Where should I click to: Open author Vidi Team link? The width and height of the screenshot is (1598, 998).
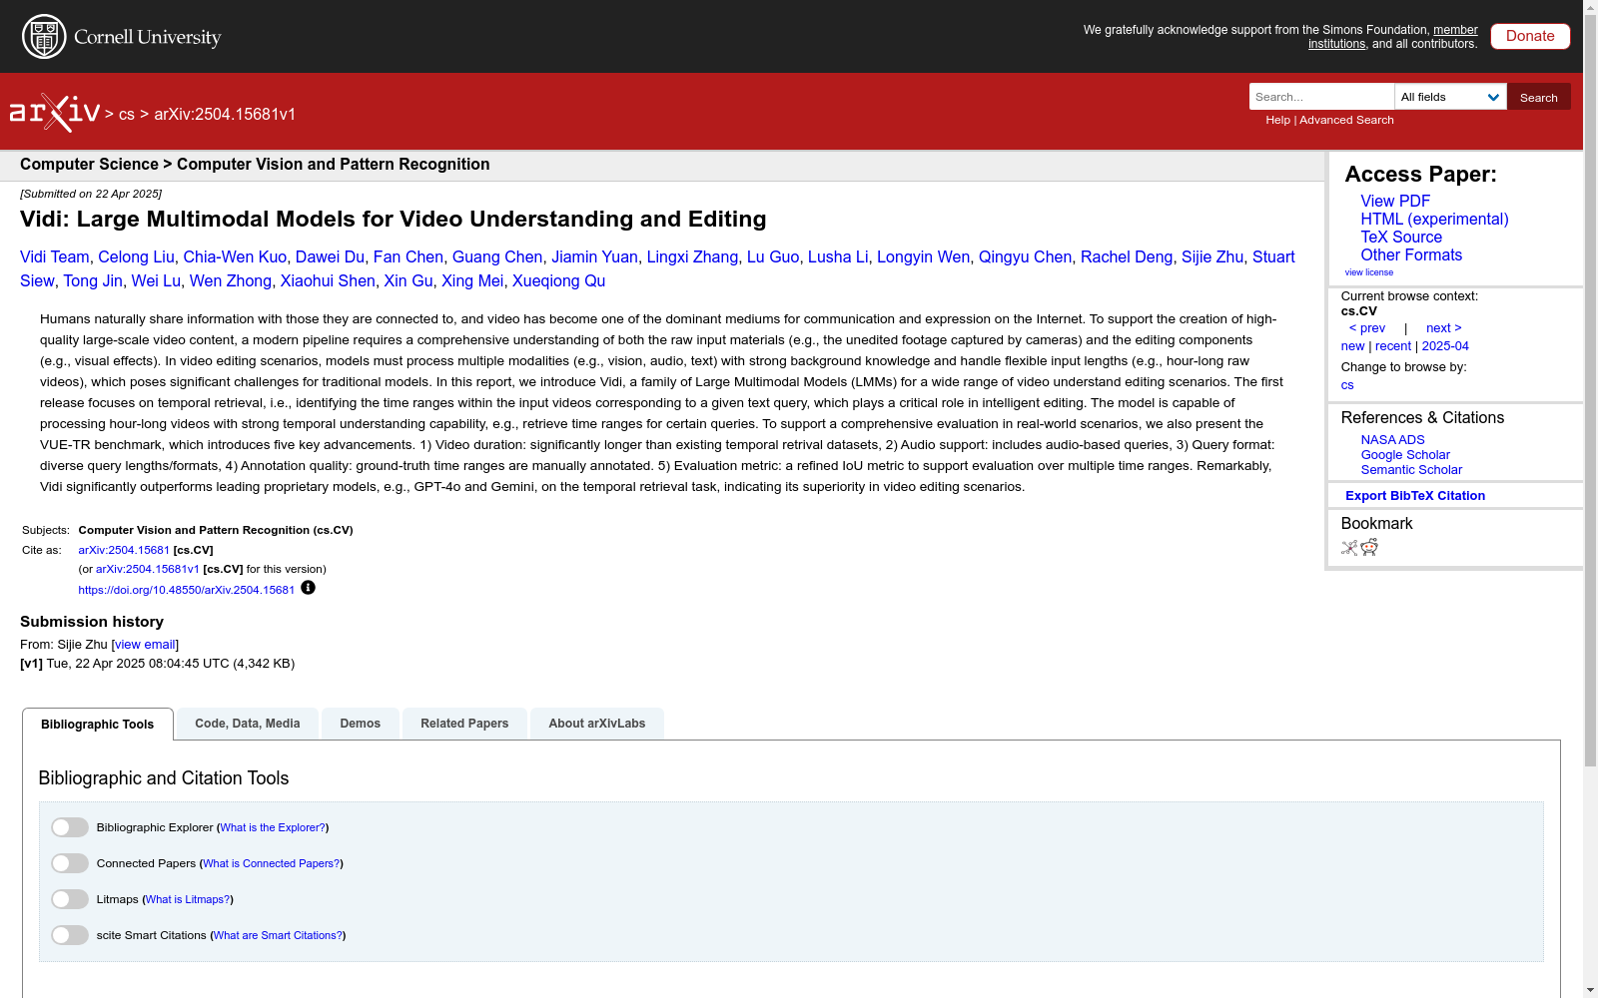point(54,257)
